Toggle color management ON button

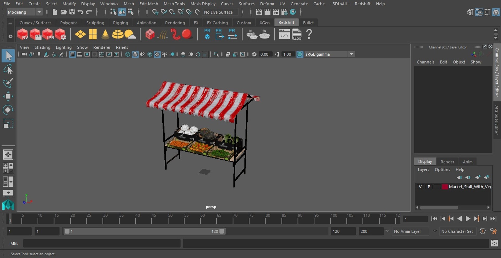click(300, 54)
